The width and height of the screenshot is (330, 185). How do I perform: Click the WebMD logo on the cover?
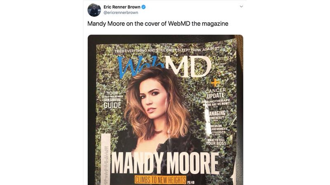point(164,67)
